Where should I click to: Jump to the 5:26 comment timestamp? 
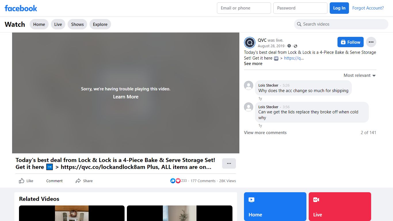point(286,85)
